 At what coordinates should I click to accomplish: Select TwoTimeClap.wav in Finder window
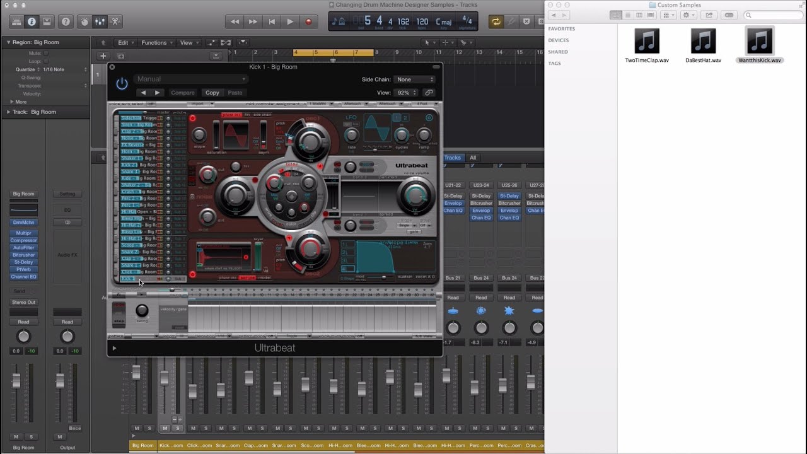click(647, 45)
